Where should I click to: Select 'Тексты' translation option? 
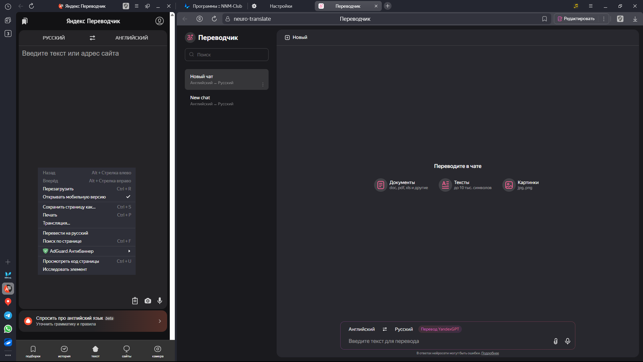point(465,185)
